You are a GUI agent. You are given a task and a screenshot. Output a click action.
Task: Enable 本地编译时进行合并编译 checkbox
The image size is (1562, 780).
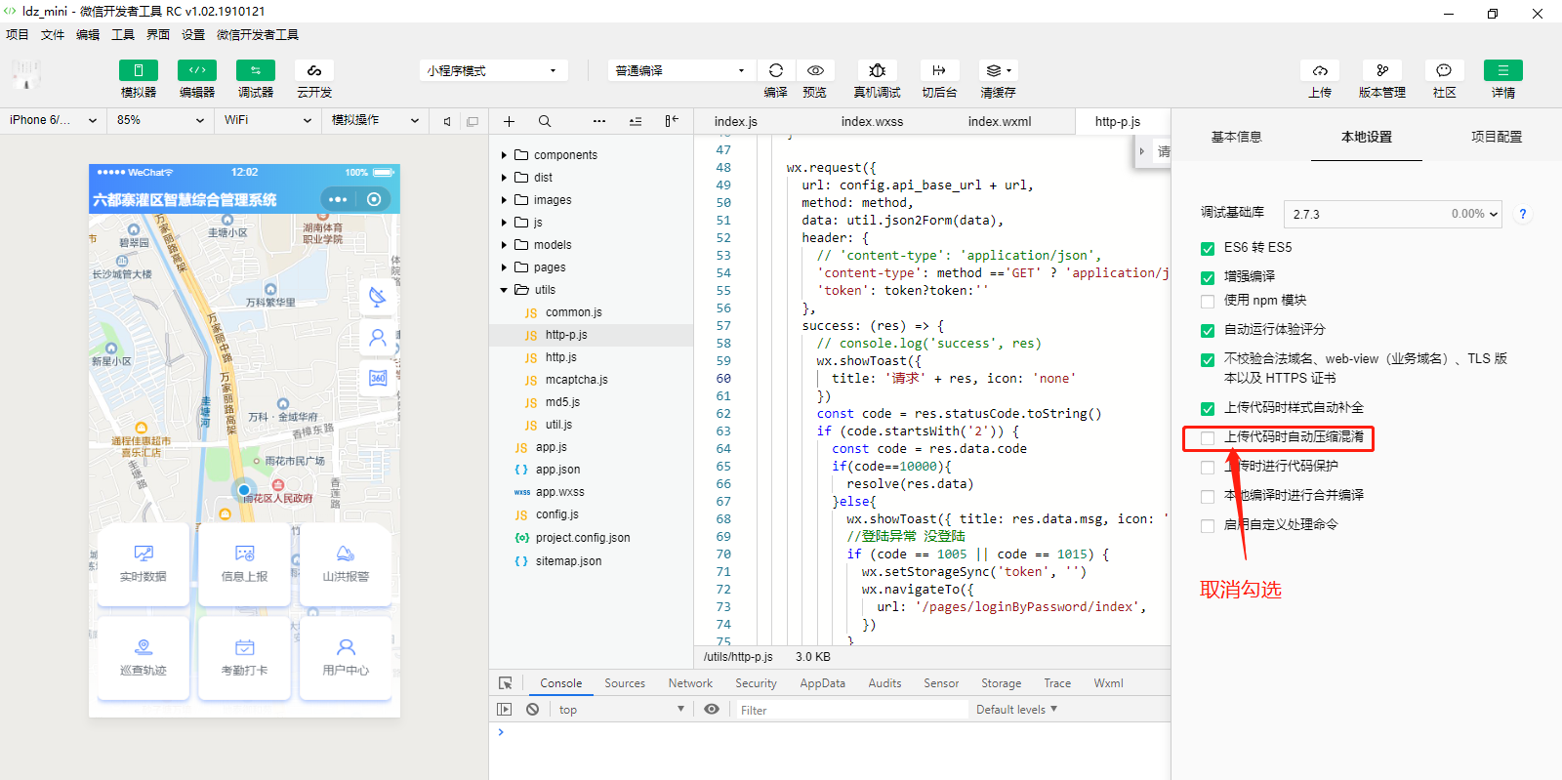click(x=1208, y=496)
